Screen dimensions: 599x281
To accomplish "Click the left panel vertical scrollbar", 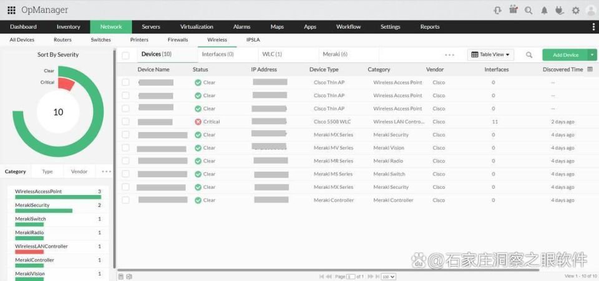I will coord(114,159).
